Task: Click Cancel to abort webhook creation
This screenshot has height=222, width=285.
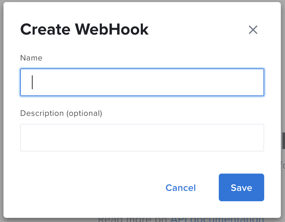Action: point(181,187)
